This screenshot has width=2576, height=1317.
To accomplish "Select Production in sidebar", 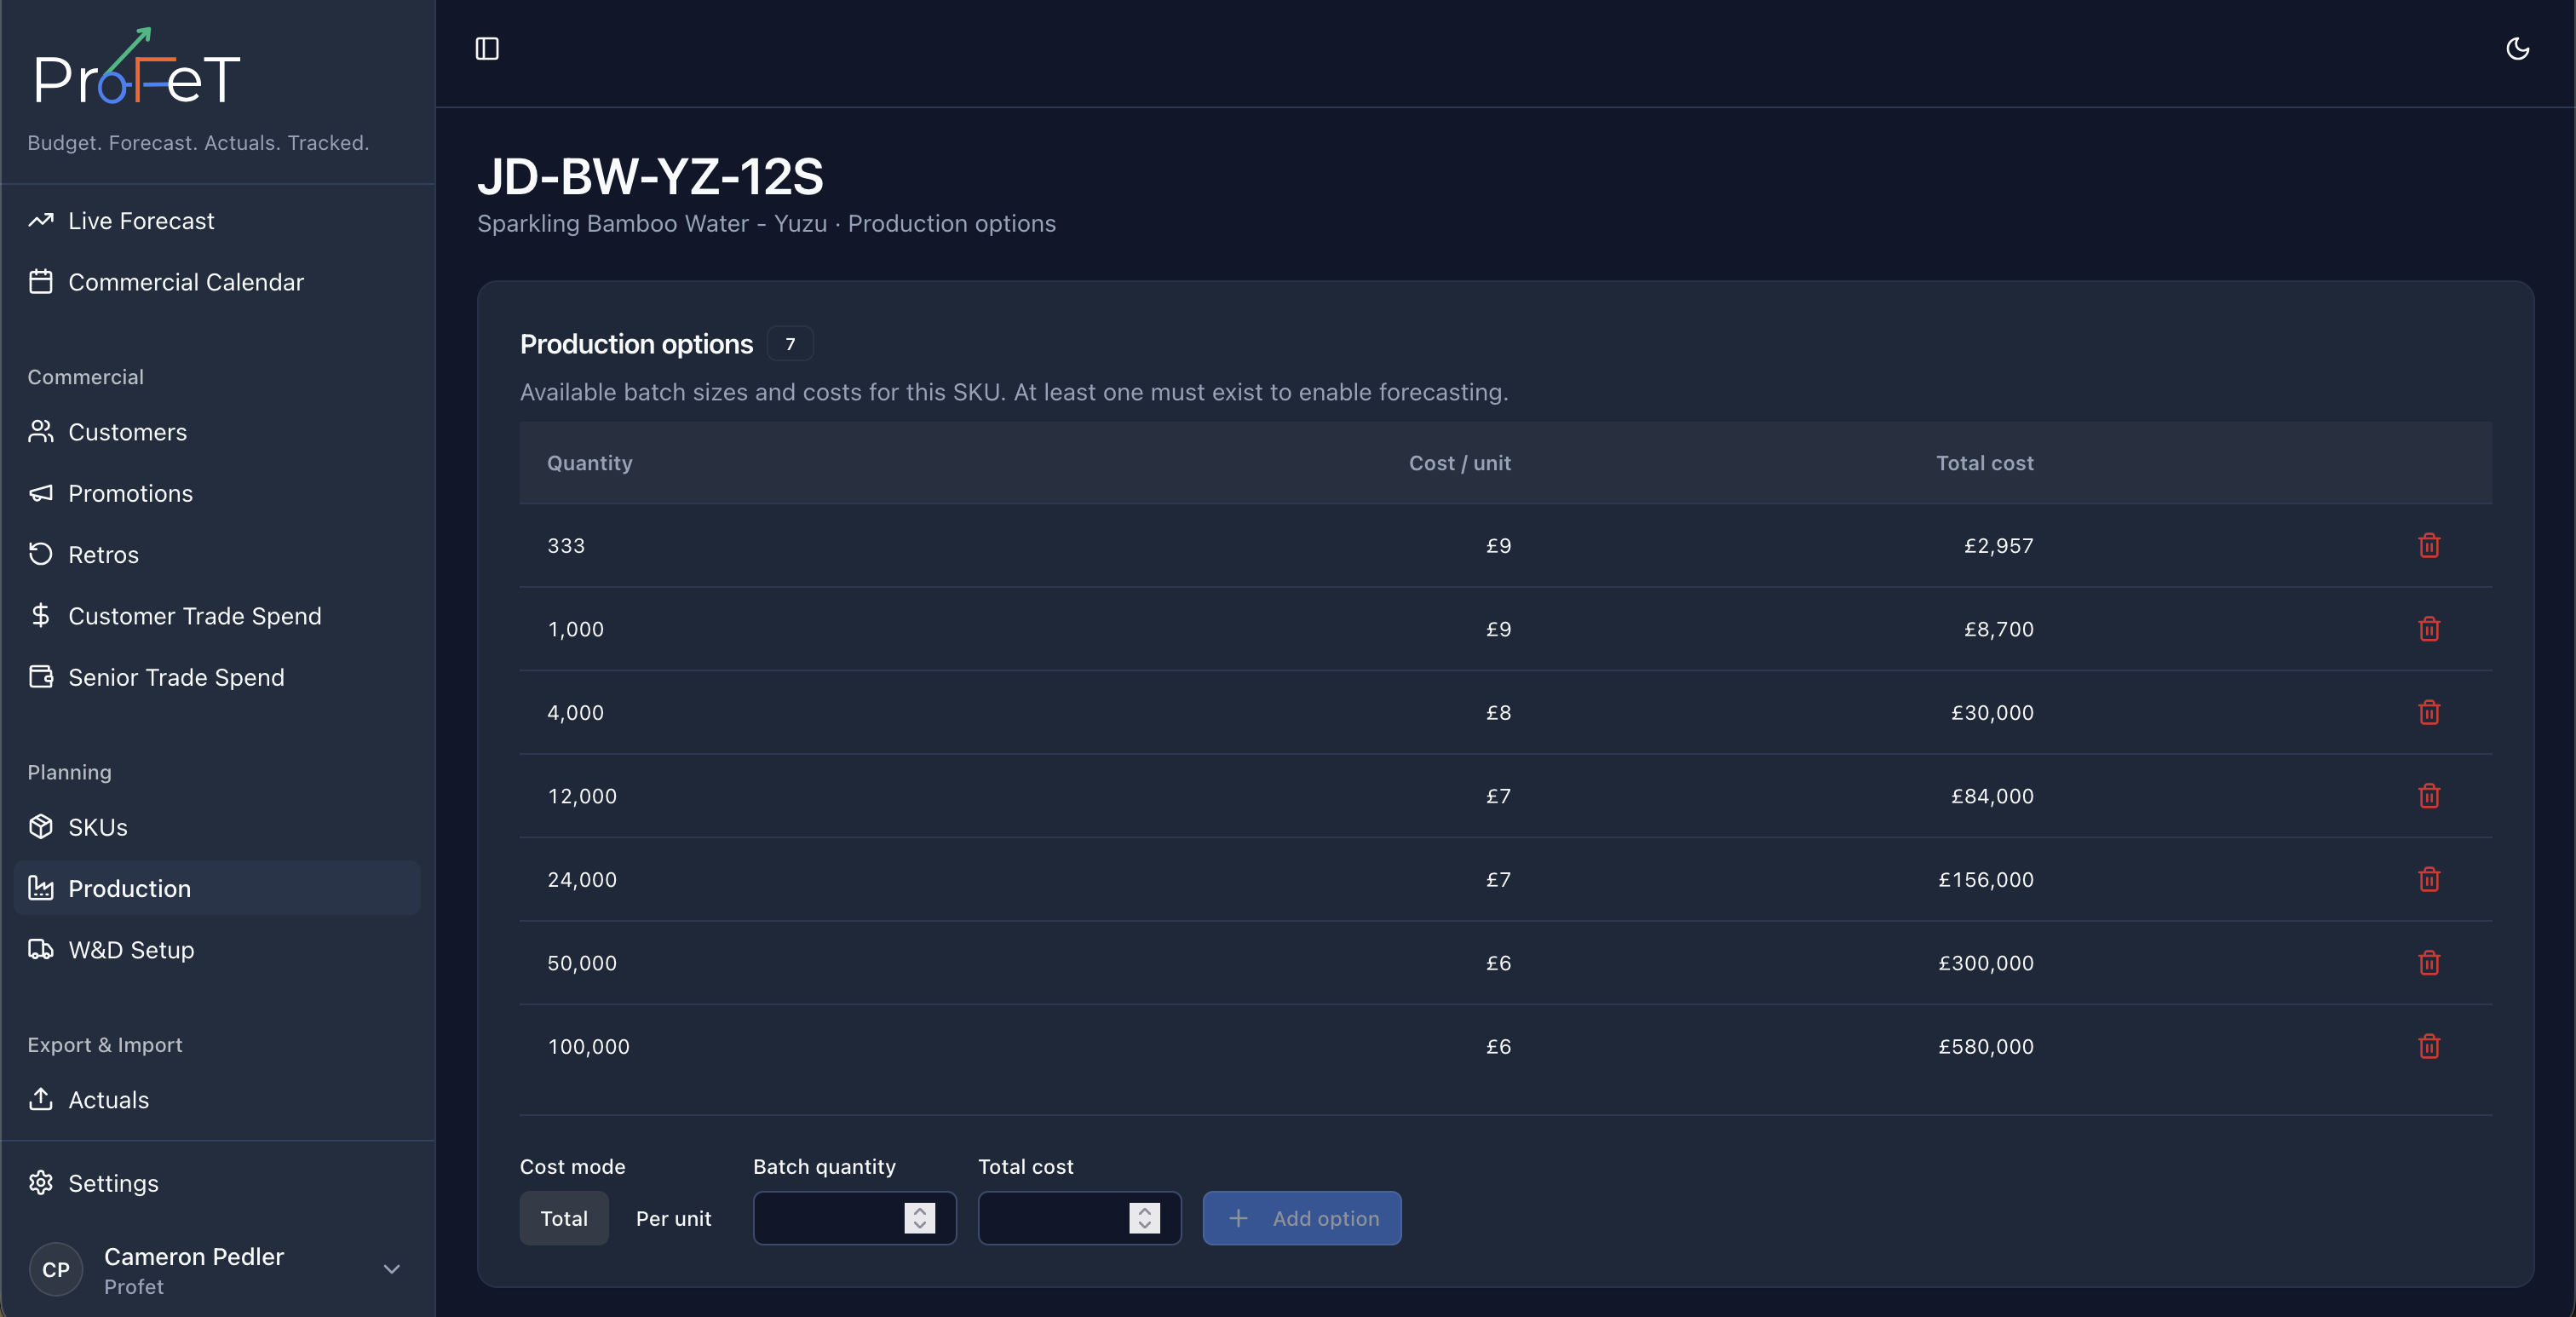I will pos(217,888).
